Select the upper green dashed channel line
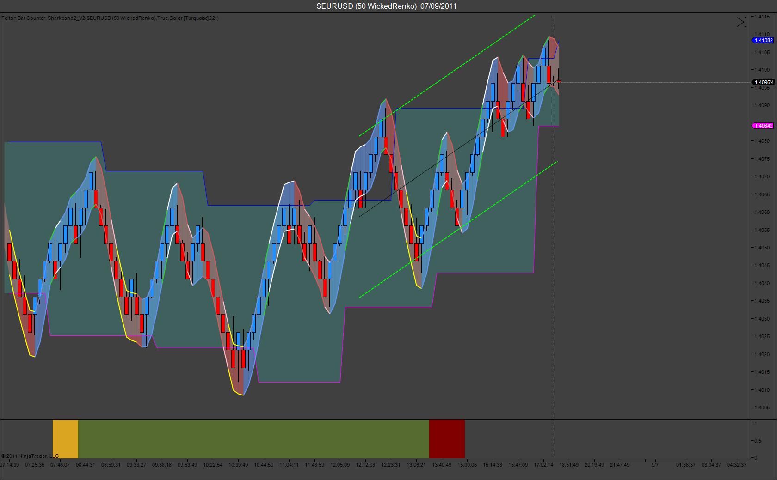Screen dimensions: 777x480 pos(447,75)
